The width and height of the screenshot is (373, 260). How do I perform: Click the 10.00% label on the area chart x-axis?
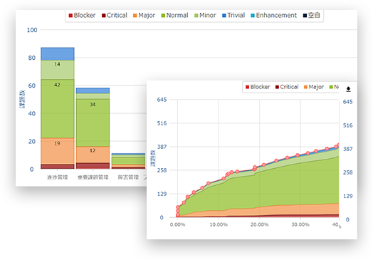(x=219, y=224)
